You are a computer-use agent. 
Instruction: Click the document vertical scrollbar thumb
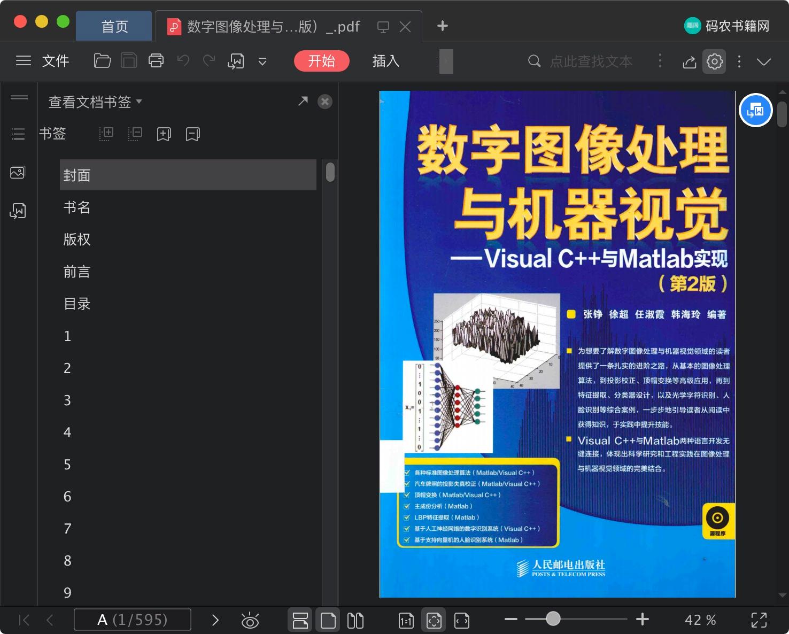coord(782,114)
